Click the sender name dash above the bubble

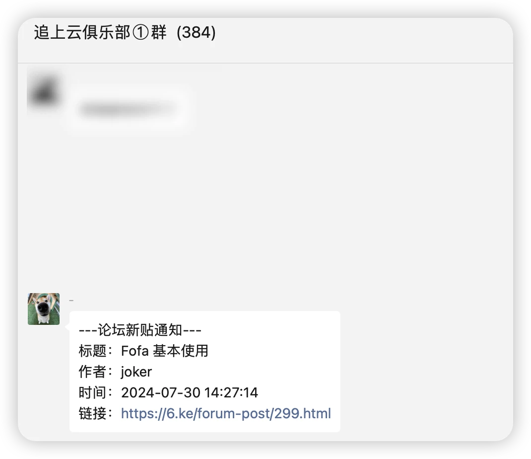point(71,301)
